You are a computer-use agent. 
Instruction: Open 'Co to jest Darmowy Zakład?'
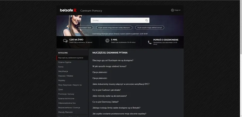coord(105,102)
